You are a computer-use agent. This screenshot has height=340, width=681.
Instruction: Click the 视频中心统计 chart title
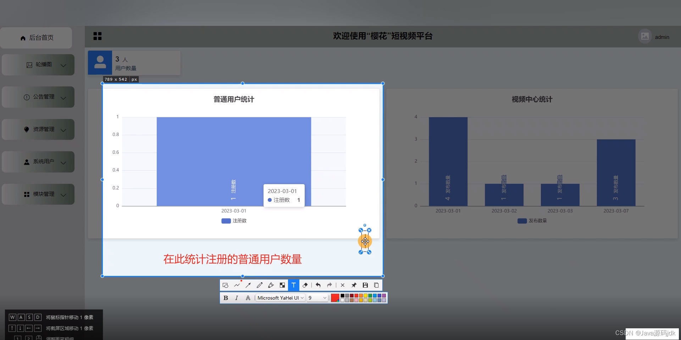[x=532, y=100]
